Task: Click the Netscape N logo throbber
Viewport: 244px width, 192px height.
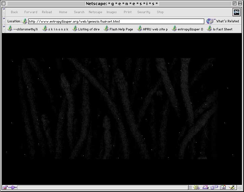Action: pos(237,12)
